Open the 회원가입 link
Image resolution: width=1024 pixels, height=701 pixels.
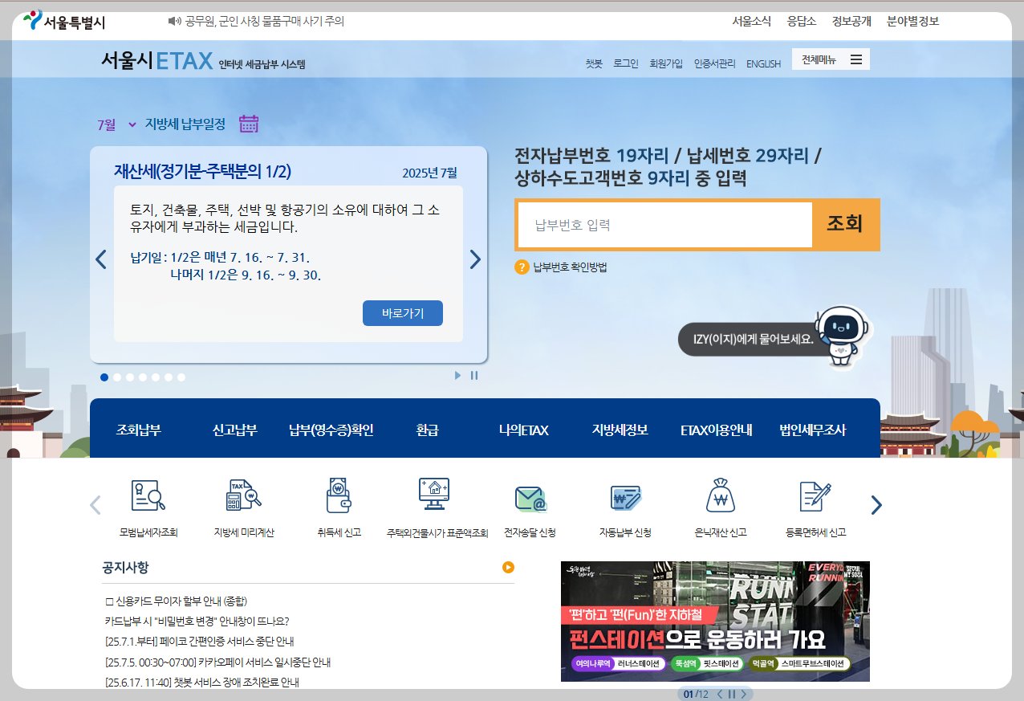[x=666, y=63]
